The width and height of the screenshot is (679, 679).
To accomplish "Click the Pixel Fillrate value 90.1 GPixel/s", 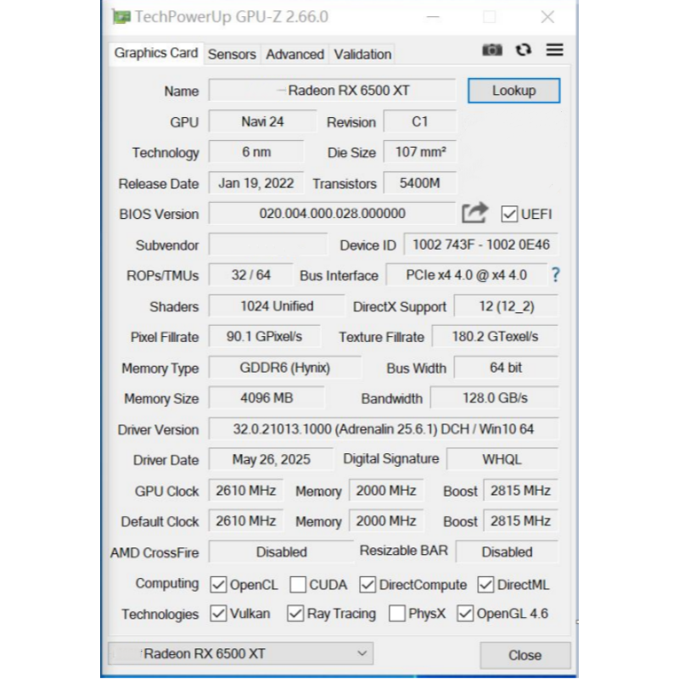I will (x=265, y=336).
